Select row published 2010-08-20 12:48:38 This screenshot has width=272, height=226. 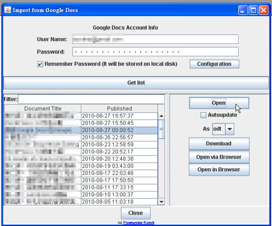81,159
